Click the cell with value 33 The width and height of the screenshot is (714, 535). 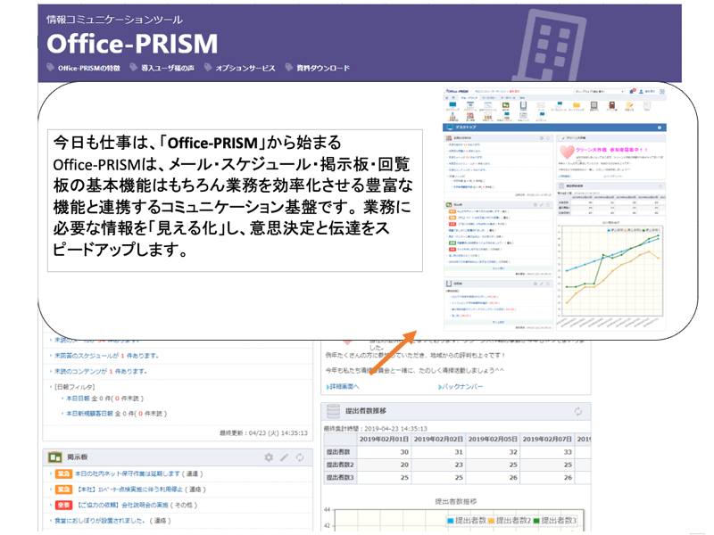pyautogui.click(x=547, y=452)
